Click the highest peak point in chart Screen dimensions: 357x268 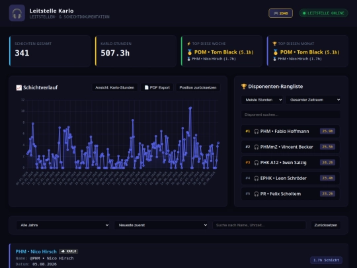(190, 108)
